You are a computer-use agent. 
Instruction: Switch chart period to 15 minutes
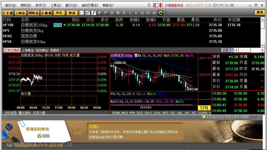coord(142,13)
